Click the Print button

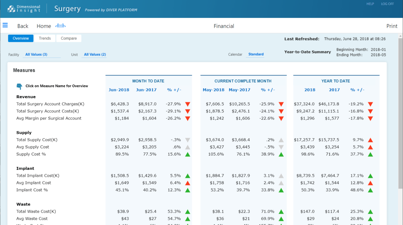[x=392, y=26]
